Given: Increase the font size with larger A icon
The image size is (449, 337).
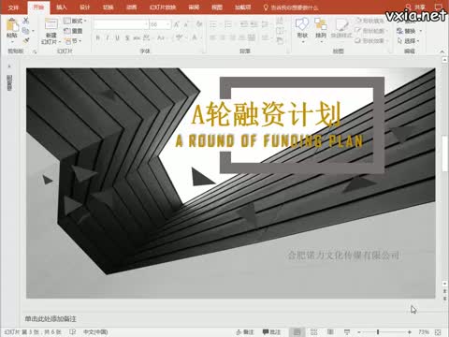Looking at the screenshot, I should coord(177,24).
